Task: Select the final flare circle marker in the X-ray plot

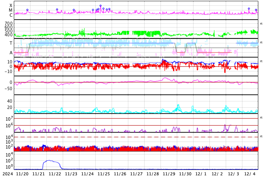Action: [256, 10]
